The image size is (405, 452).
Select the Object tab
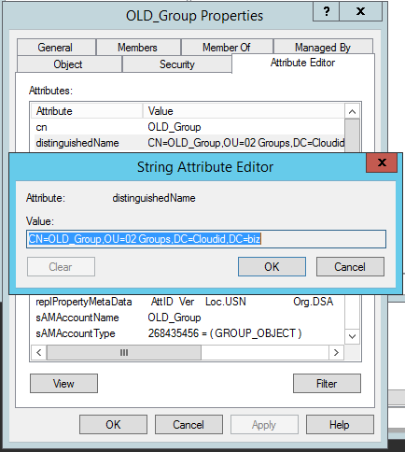[x=68, y=64]
